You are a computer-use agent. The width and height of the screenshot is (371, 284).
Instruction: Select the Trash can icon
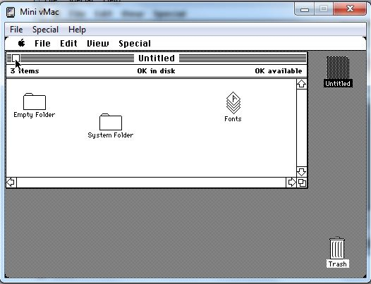point(337,248)
